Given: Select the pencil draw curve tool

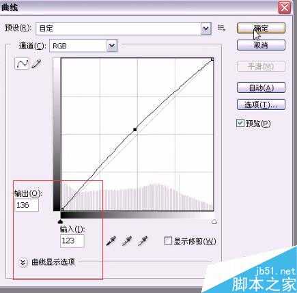Looking at the screenshot, I should click(36, 64).
